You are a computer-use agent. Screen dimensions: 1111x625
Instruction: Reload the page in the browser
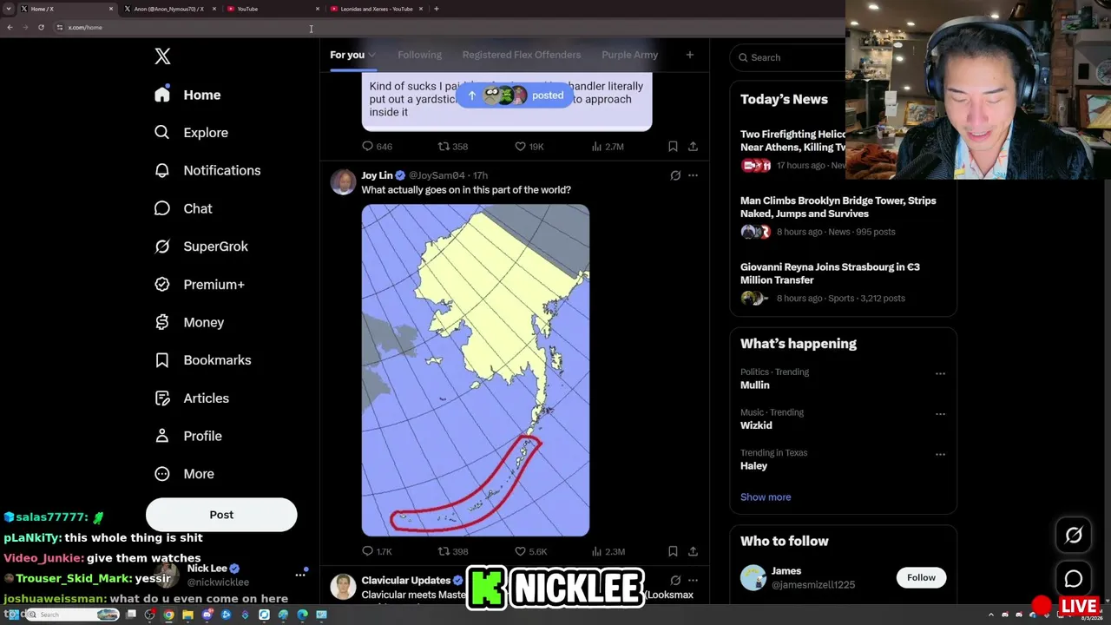[41, 27]
